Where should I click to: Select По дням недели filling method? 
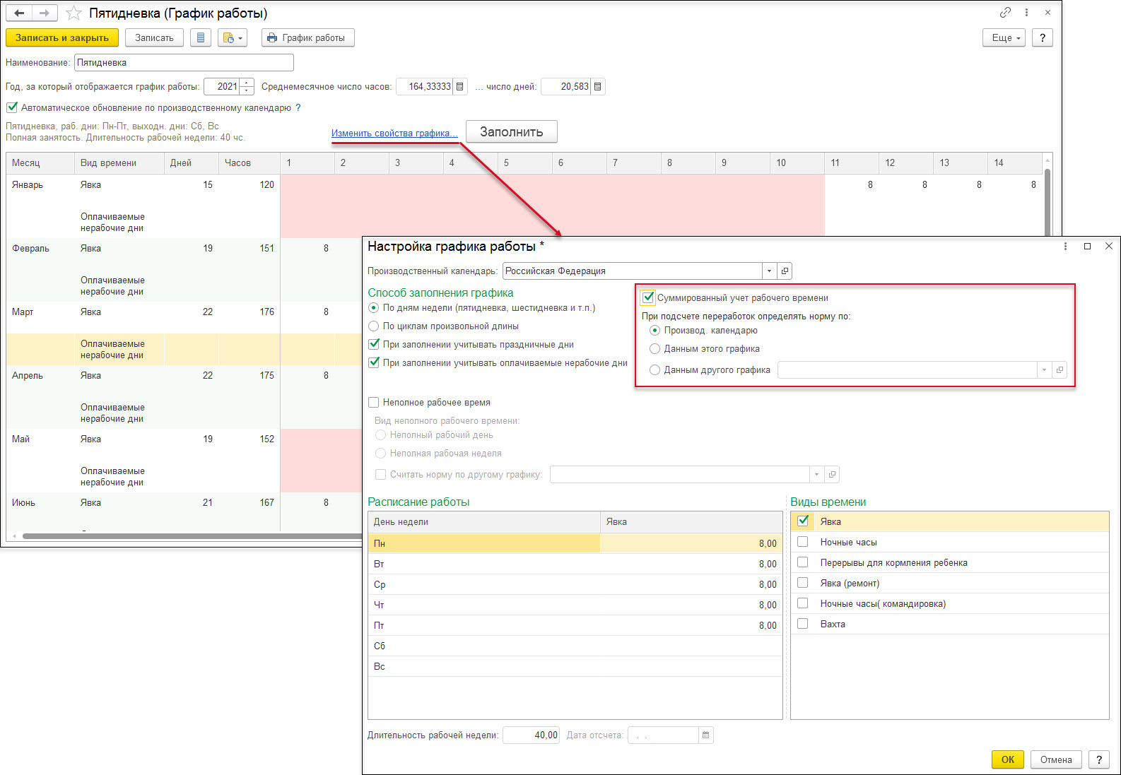374,308
